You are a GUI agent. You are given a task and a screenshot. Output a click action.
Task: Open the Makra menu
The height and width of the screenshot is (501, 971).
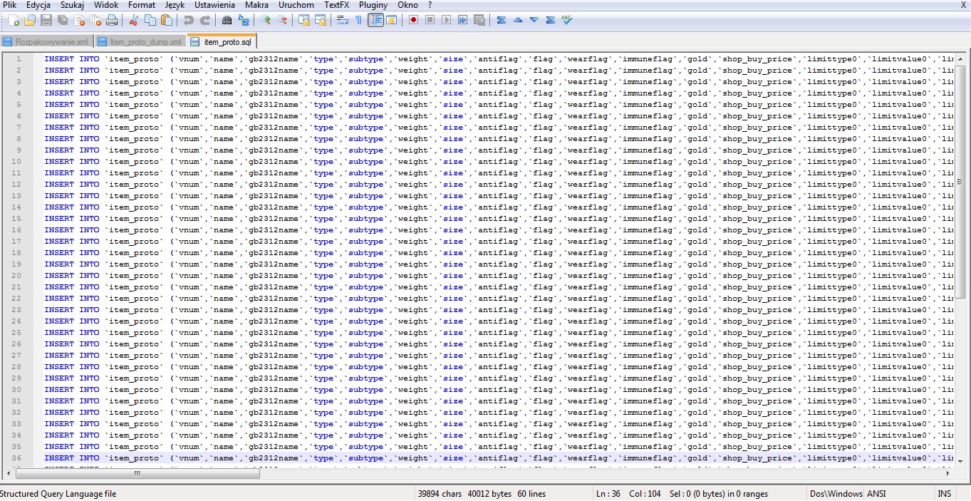[256, 5]
